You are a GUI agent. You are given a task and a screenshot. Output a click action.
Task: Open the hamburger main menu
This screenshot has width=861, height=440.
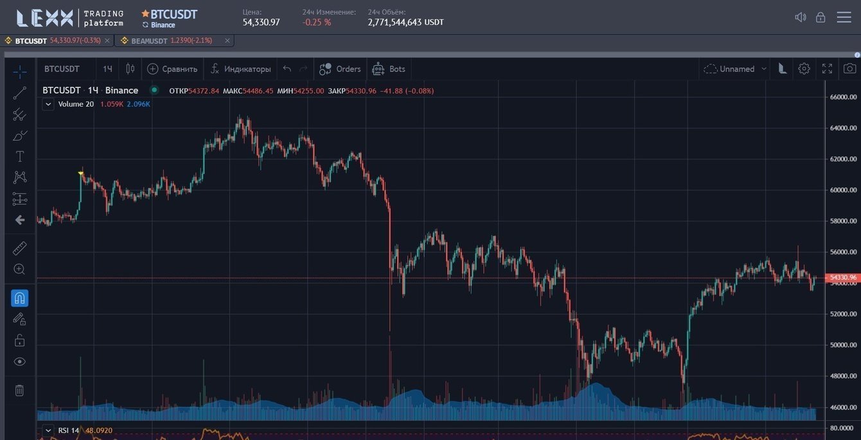point(844,17)
